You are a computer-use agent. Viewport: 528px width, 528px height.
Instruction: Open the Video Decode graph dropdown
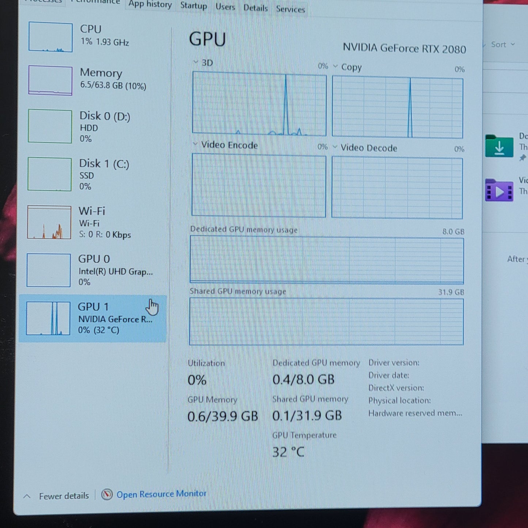(335, 147)
